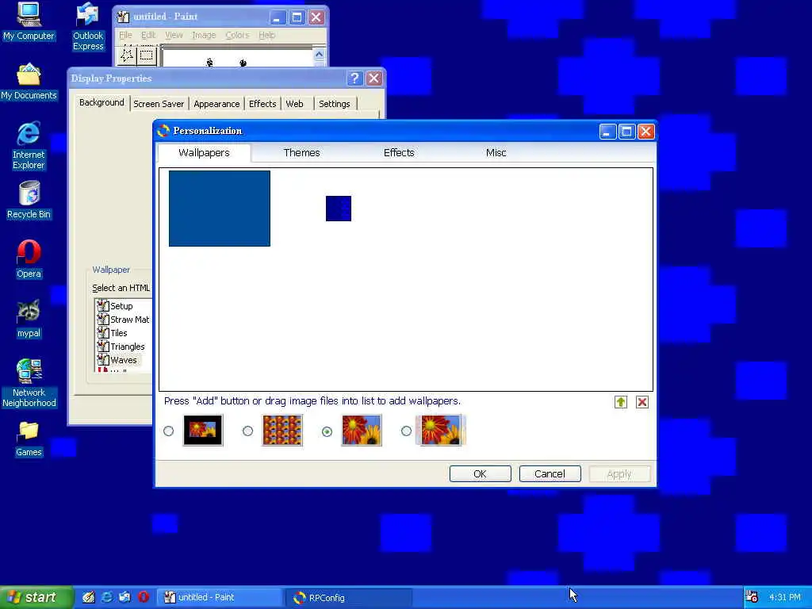Click OK in the Personalization dialog

[x=480, y=474]
